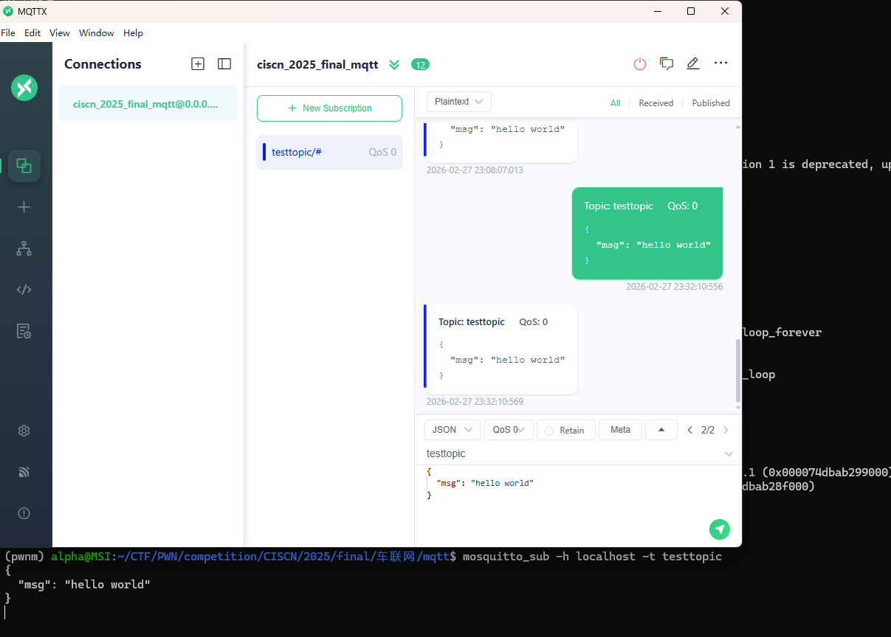Click the power disconnect icon
The height and width of the screenshot is (637, 891).
[640, 64]
